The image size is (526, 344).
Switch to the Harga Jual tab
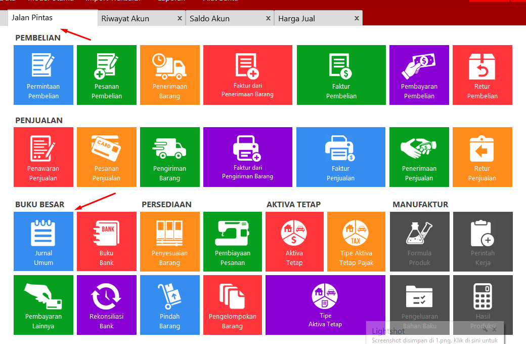pyautogui.click(x=296, y=19)
